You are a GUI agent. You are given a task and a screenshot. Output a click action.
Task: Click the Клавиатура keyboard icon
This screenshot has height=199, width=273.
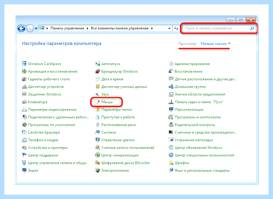(24, 102)
